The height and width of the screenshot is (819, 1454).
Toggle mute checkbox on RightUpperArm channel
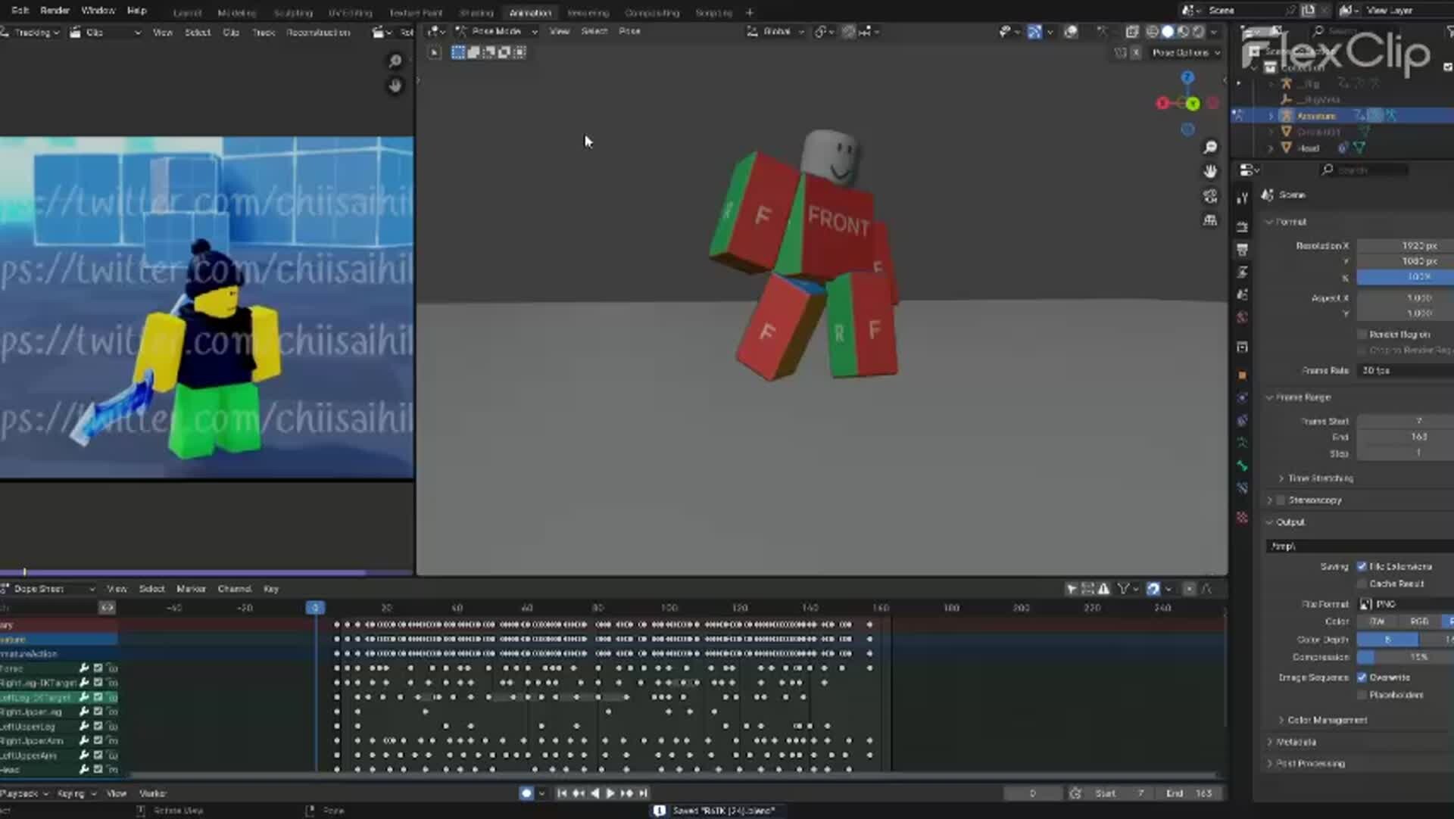point(98,740)
